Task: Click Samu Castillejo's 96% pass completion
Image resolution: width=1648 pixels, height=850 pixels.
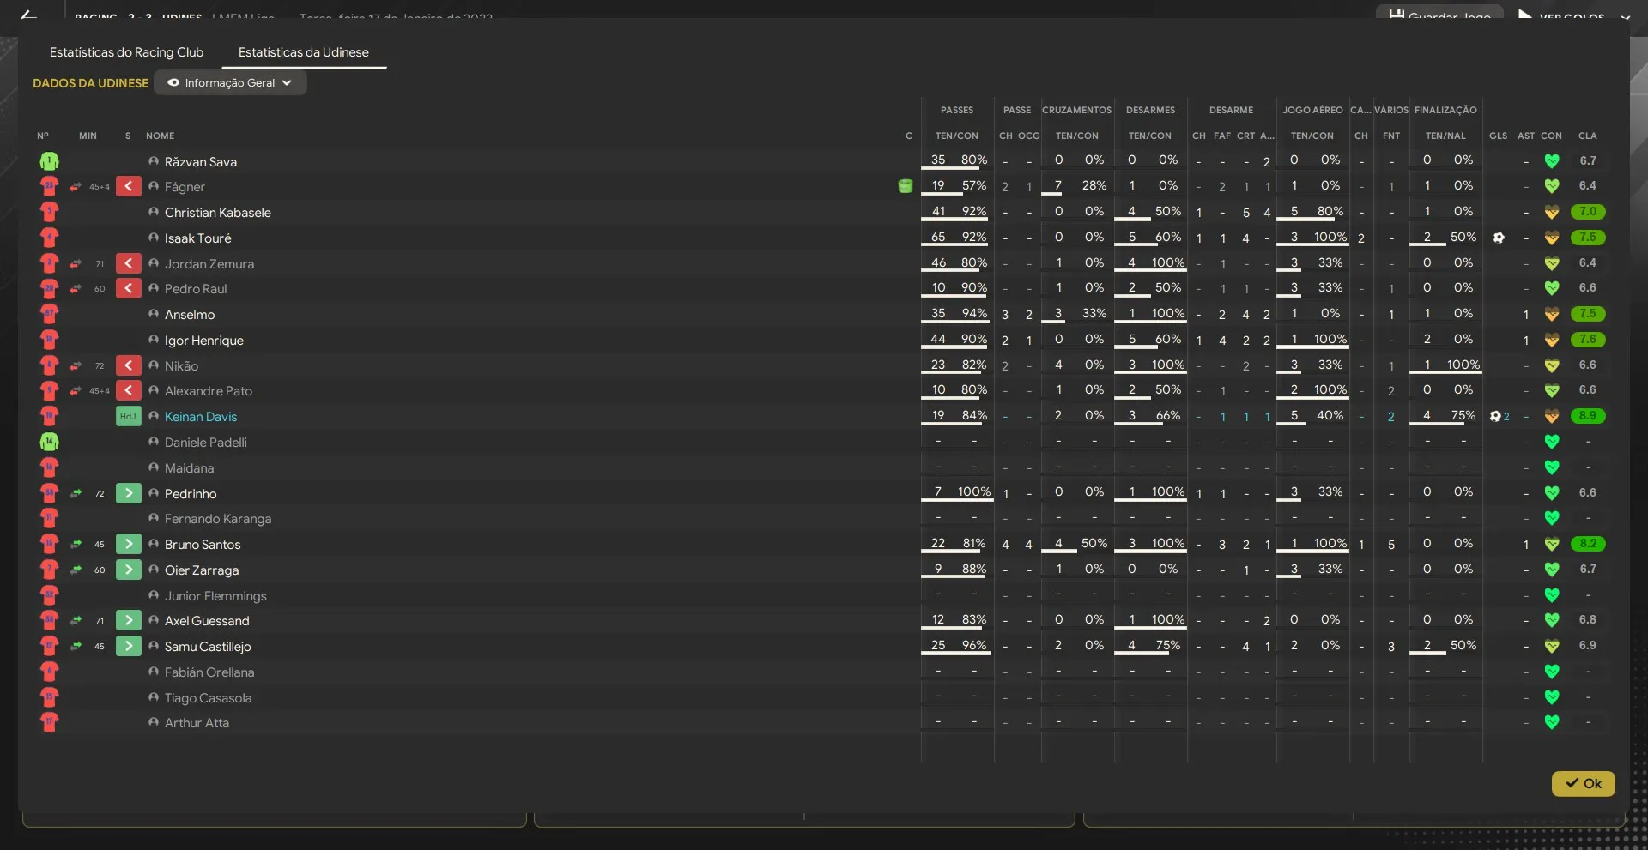Action: point(974,645)
